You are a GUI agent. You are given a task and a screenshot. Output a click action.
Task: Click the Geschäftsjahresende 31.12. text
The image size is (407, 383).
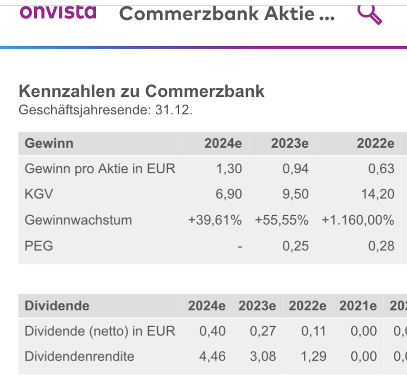click(x=106, y=110)
